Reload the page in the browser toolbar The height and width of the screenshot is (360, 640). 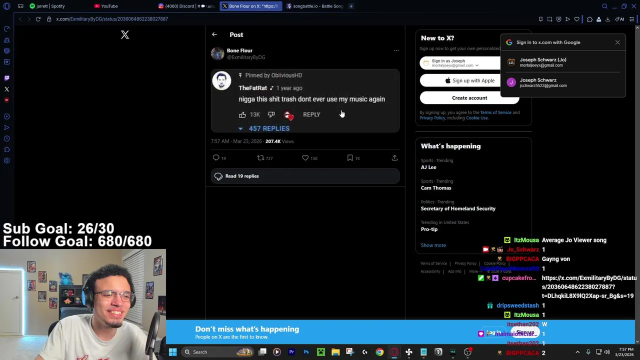(38, 19)
